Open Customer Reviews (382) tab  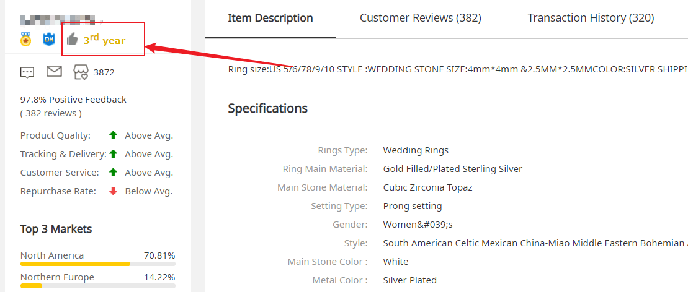[x=421, y=18]
